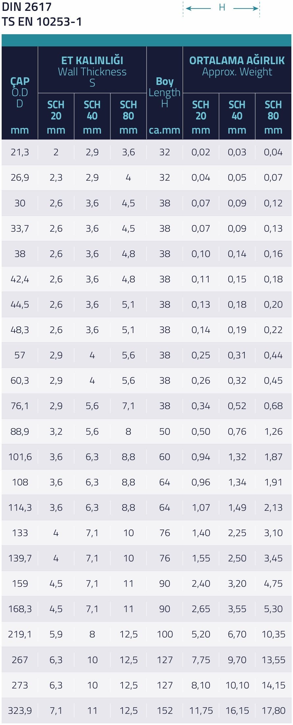This screenshot has height=725, width=293.
Task: Select the 17,80 weight cell
Action: [273, 711]
